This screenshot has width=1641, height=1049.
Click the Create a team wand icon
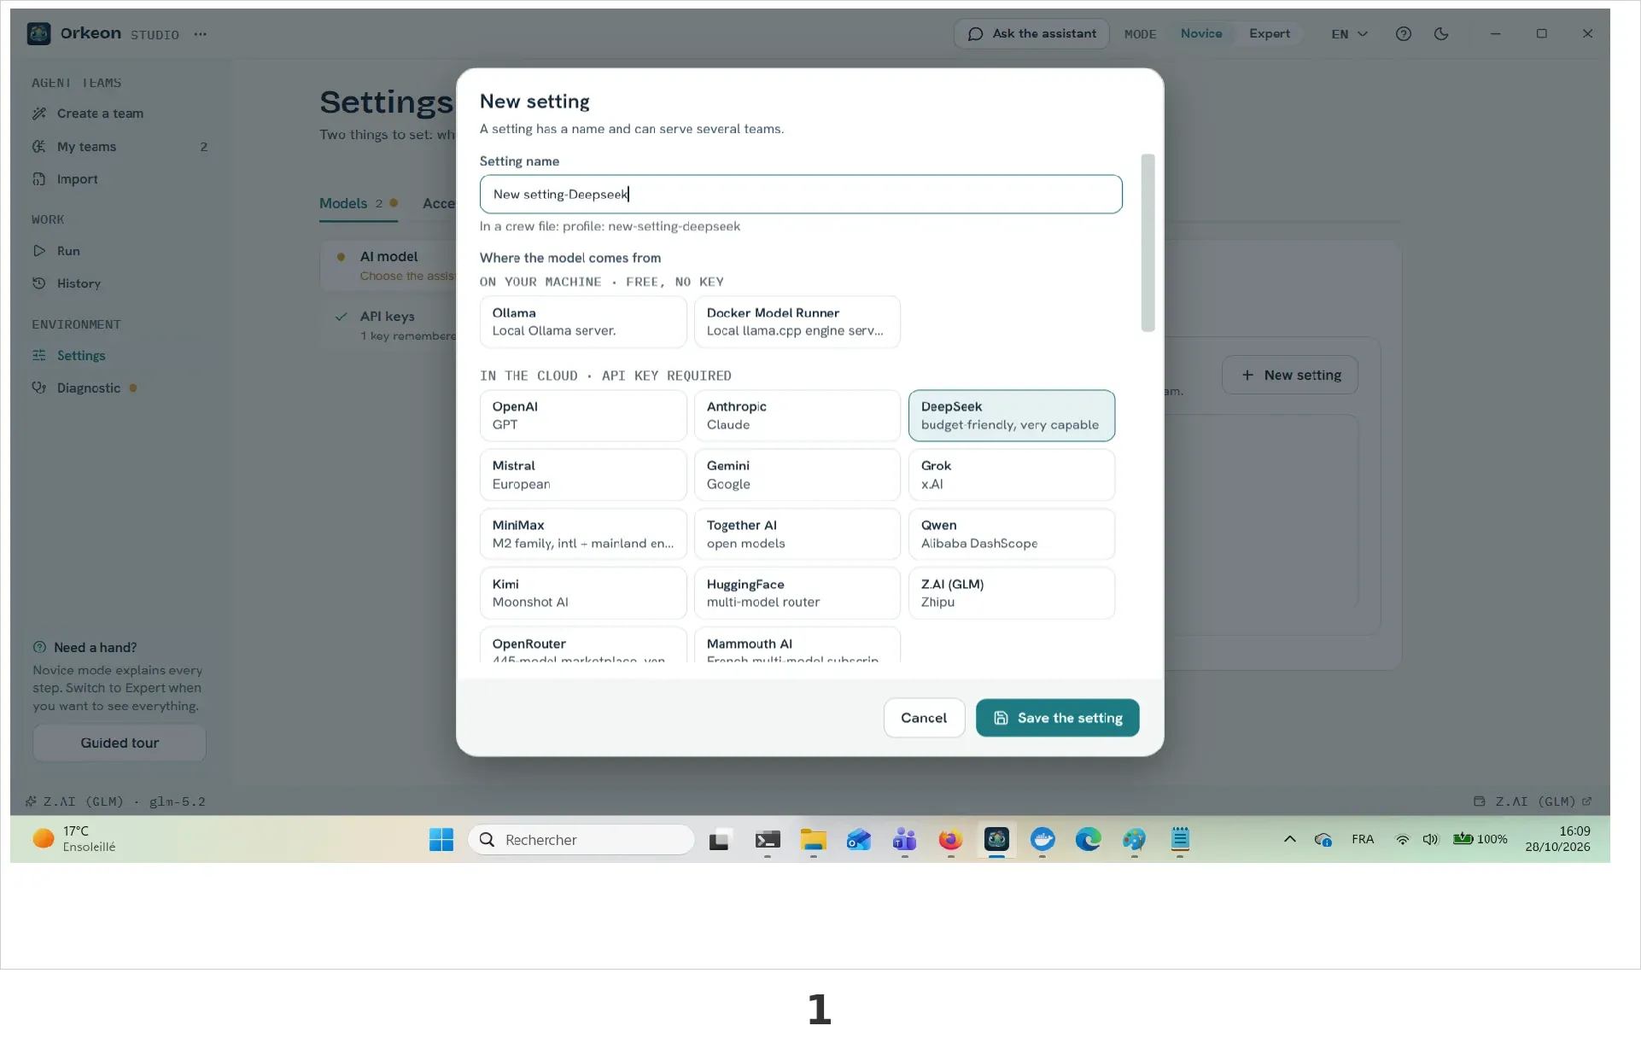39,114
